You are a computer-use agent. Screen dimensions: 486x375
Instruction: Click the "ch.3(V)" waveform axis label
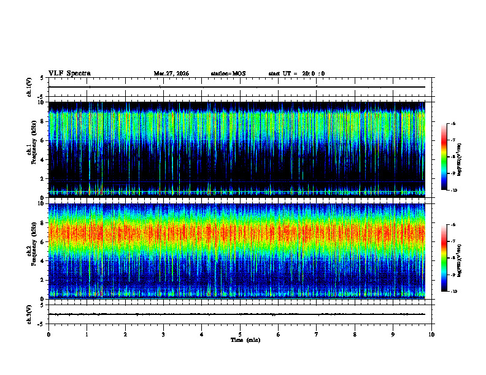click(x=29, y=314)
